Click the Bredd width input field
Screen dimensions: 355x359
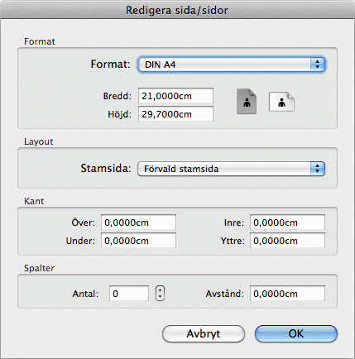coord(175,96)
